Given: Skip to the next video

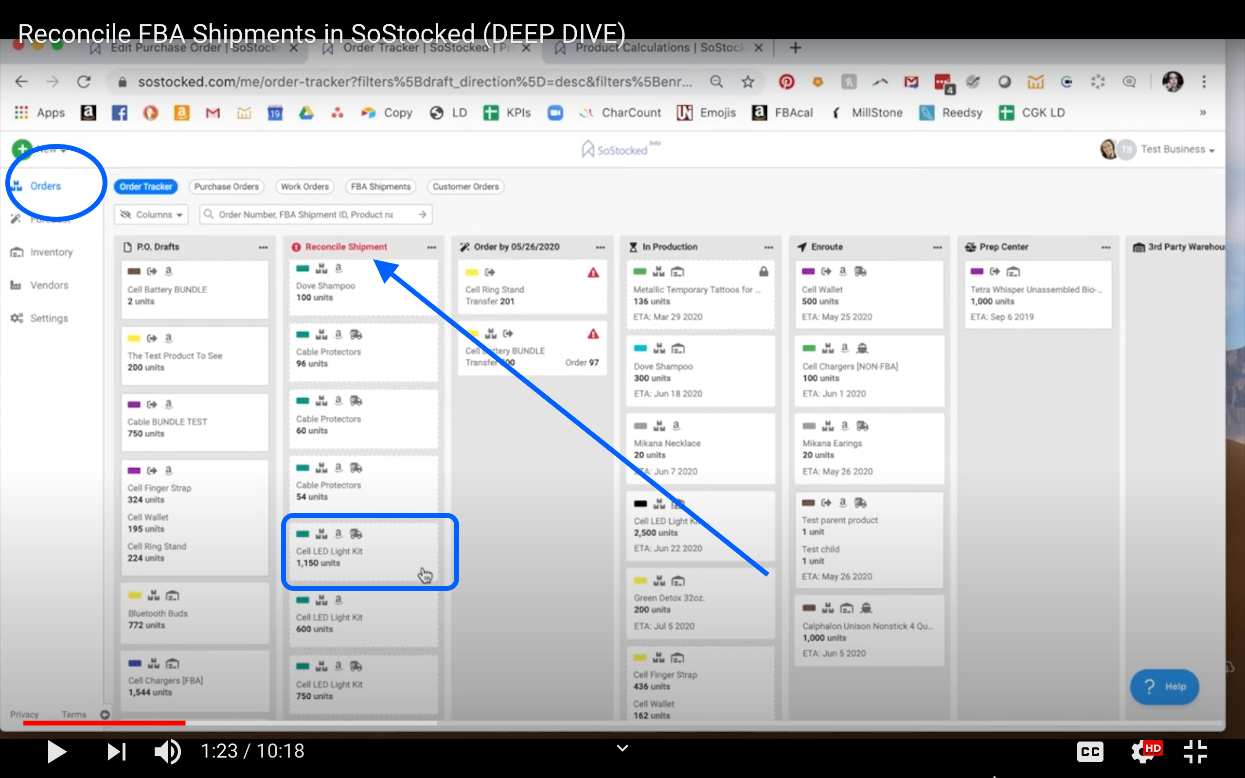Looking at the screenshot, I should coord(116,751).
